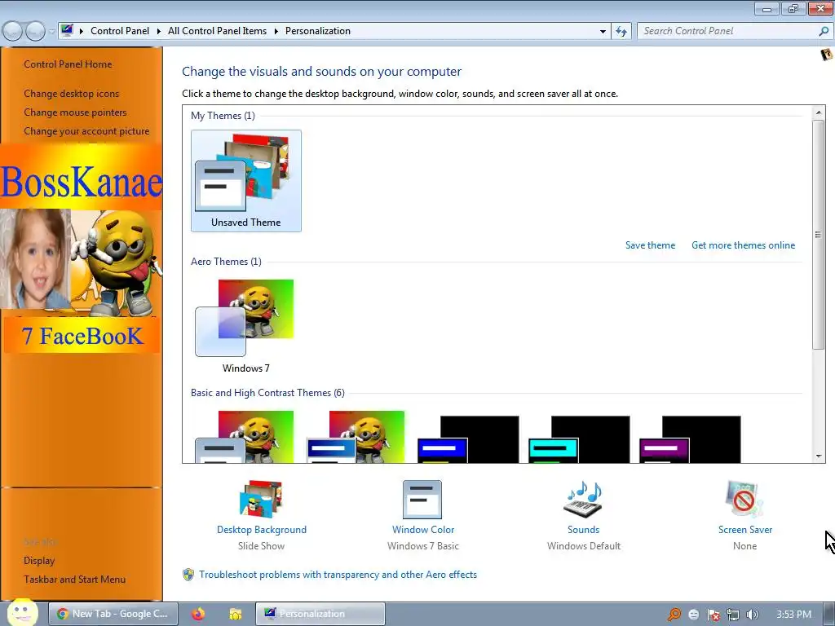Click the Action Center flag tray icon
835x626 pixels.
tap(714, 615)
